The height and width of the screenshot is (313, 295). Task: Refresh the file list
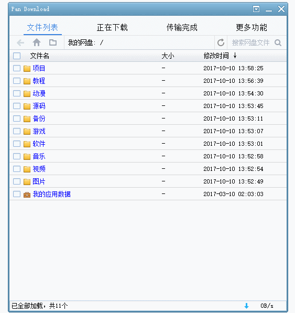221,42
